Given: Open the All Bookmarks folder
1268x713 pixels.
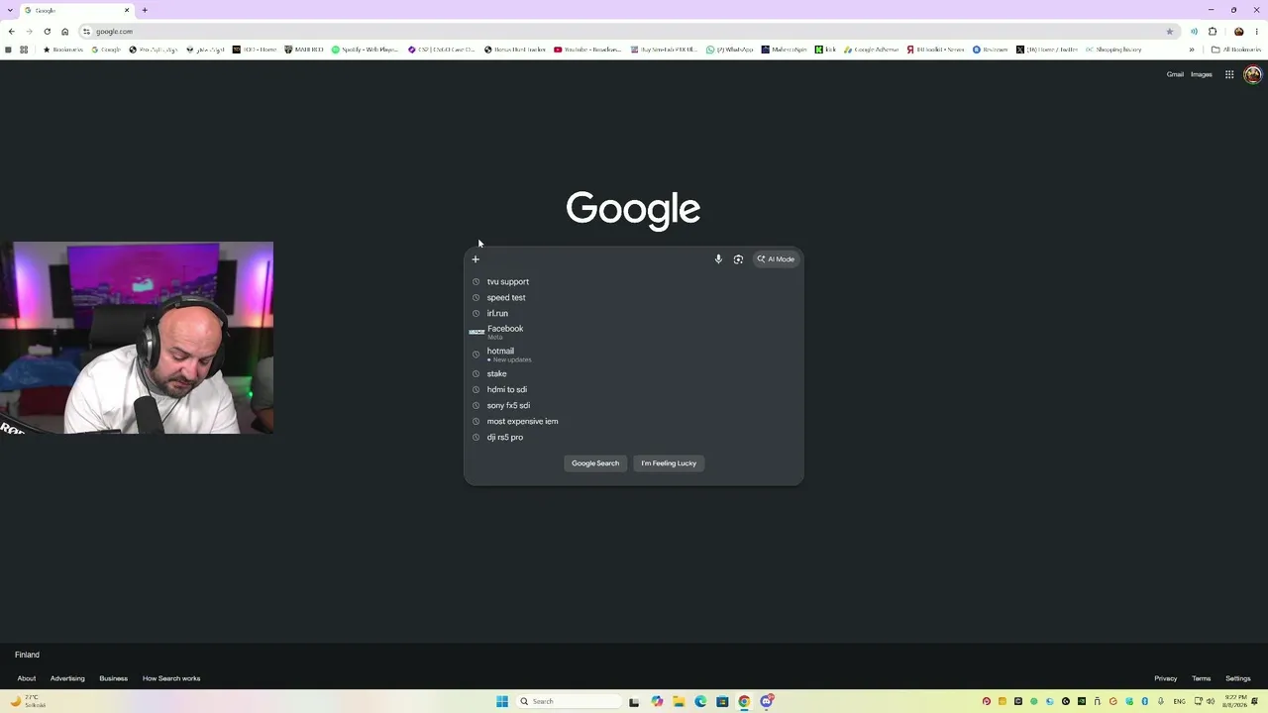Looking at the screenshot, I should 1236,50.
